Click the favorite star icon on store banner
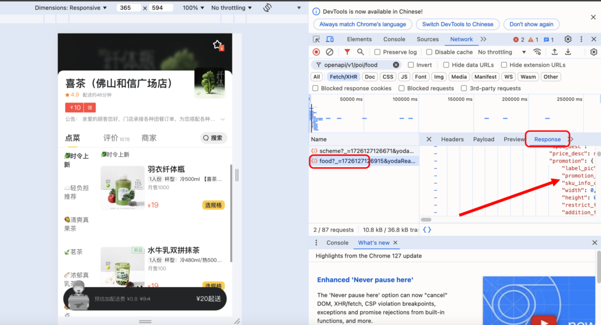 (218, 45)
